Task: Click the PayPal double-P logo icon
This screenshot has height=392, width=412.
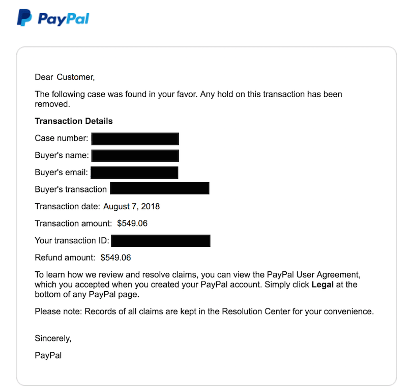Action: (24, 18)
